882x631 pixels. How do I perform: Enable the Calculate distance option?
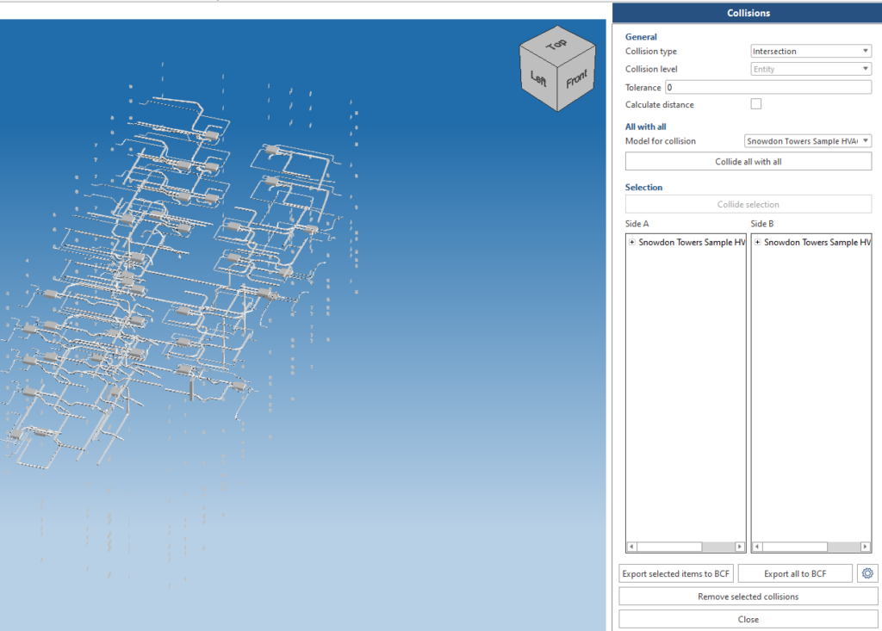pos(755,103)
